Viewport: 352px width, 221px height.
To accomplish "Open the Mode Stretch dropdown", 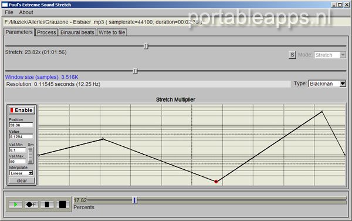I will click(330, 55).
